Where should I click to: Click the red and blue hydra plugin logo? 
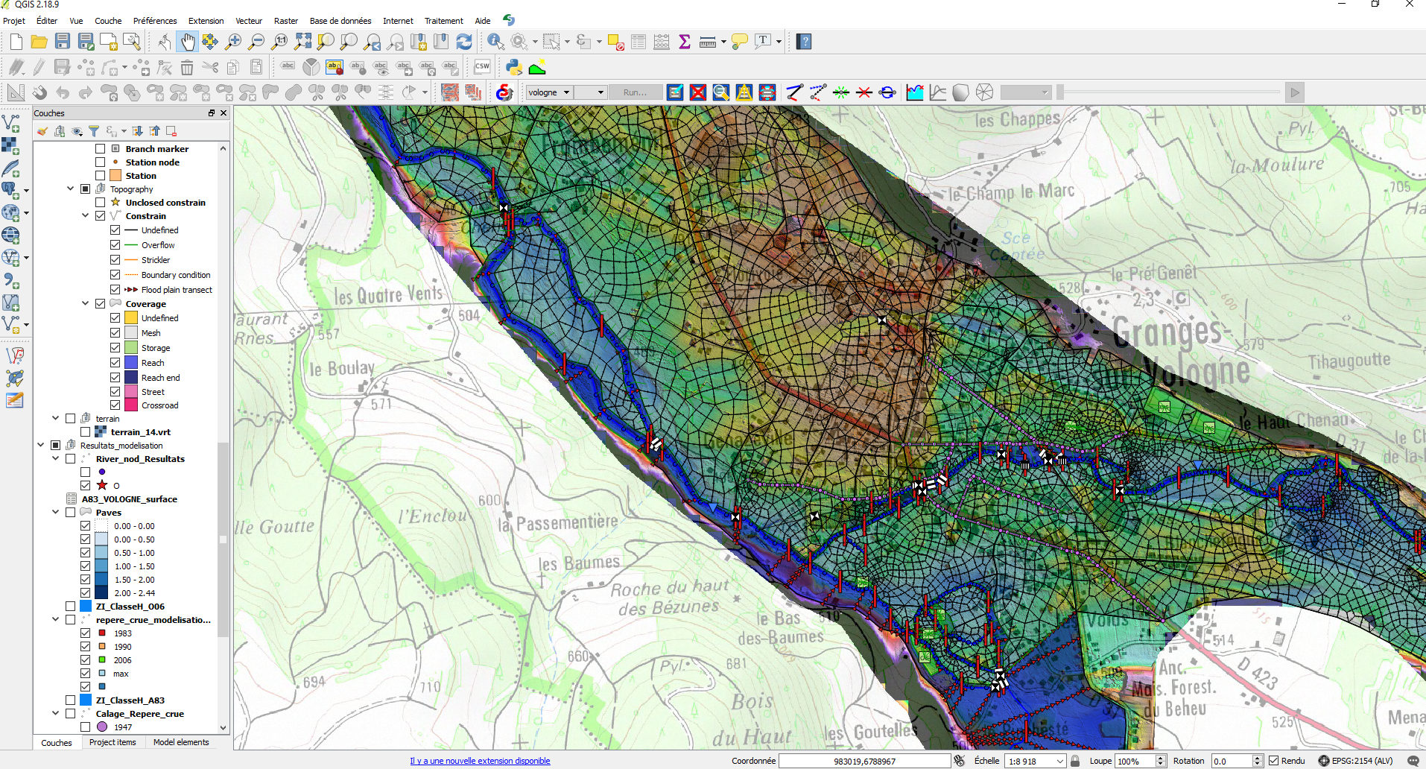[x=504, y=92]
